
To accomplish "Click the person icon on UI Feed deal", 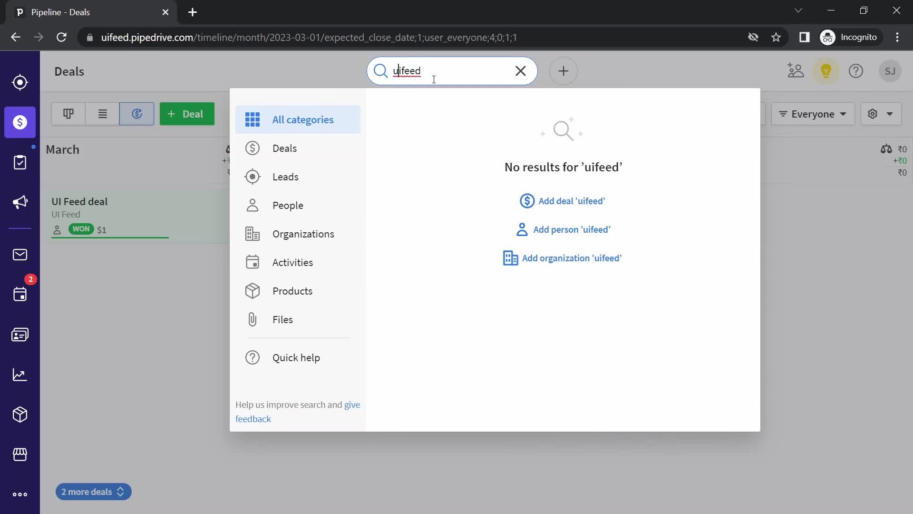I will 57,230.
